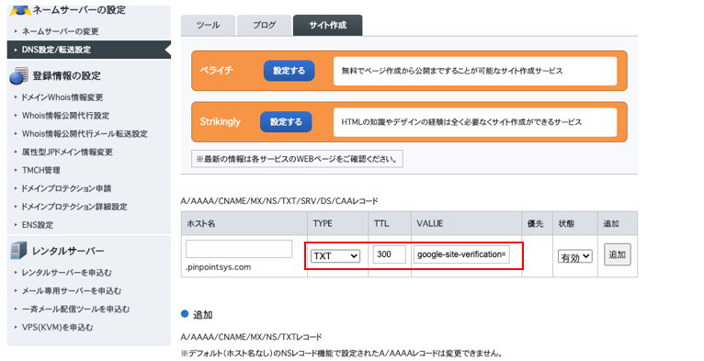The image size is (704, 361).
Task: Go to Whois情報公開代行設定
Action: 65,116
